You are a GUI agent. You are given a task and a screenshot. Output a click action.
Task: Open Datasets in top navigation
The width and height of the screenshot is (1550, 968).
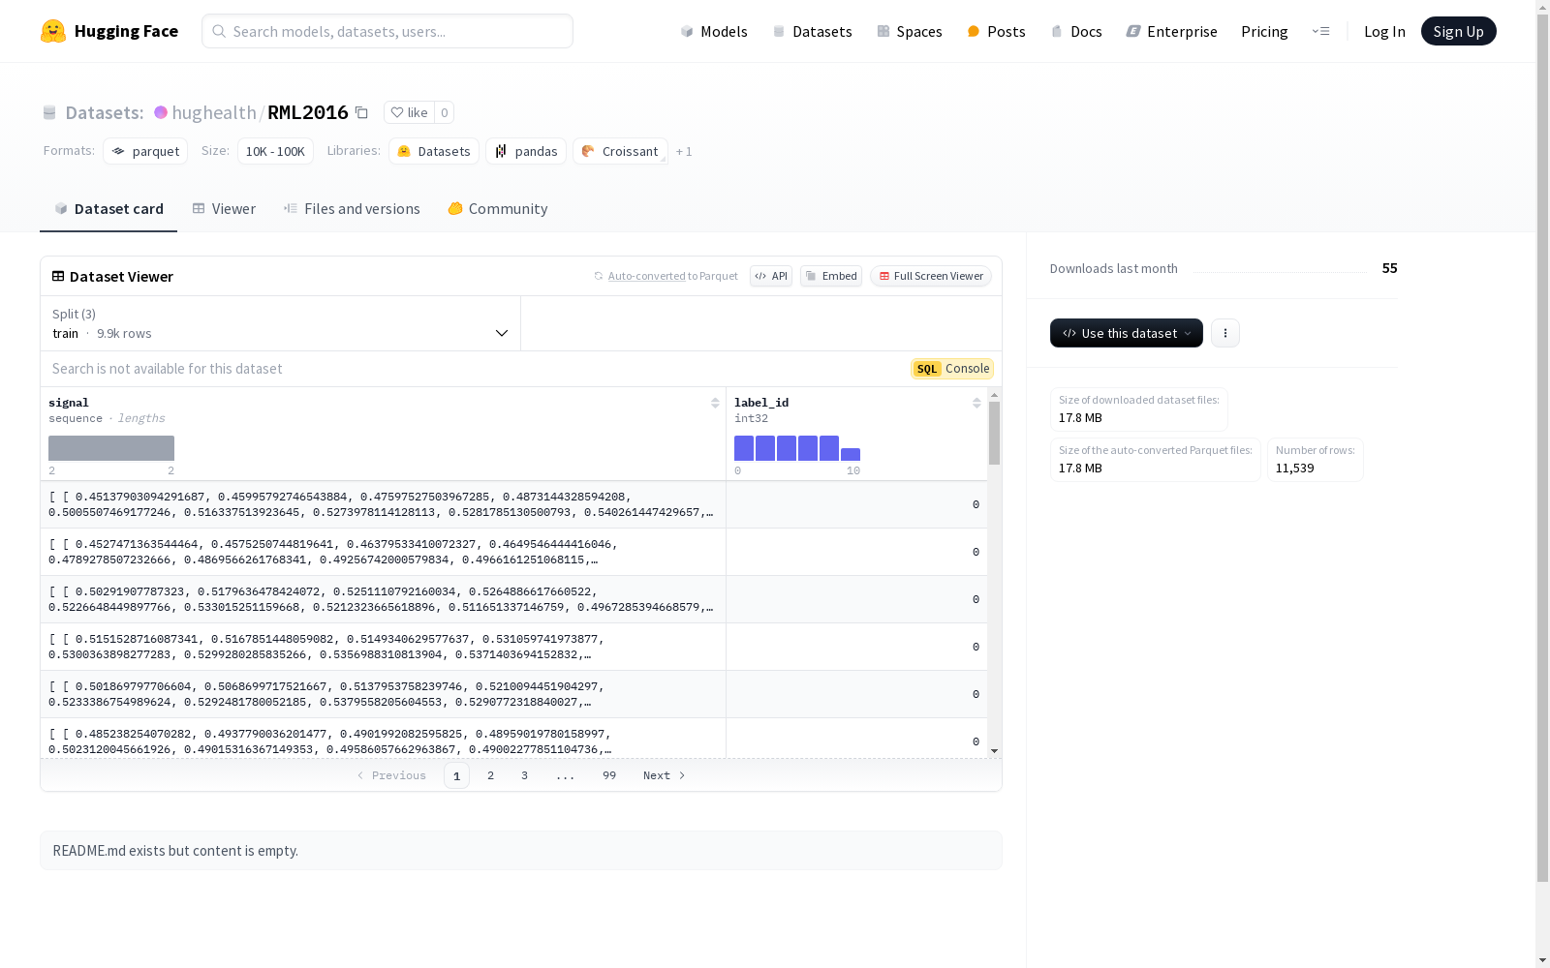pos(812,31)
